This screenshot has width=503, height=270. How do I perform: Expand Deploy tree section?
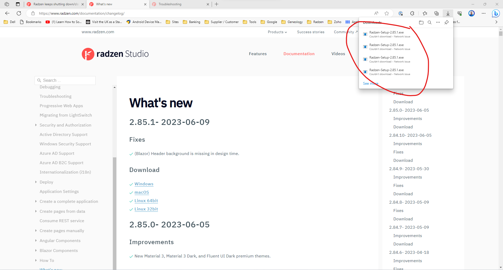[36, 182]
